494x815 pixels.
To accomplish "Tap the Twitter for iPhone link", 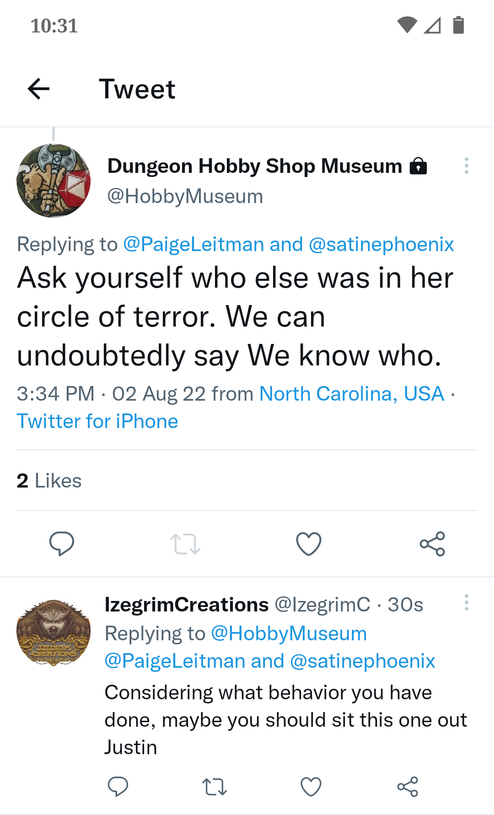I will [97, 421].
